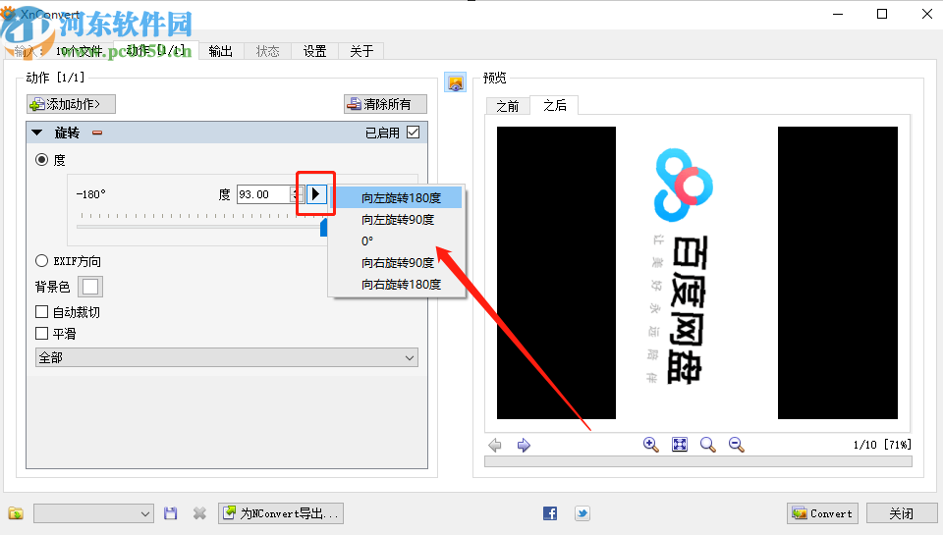Go to previous preview image
The height and width of the screenshot is (535, 943).
(x=495, y=445)
